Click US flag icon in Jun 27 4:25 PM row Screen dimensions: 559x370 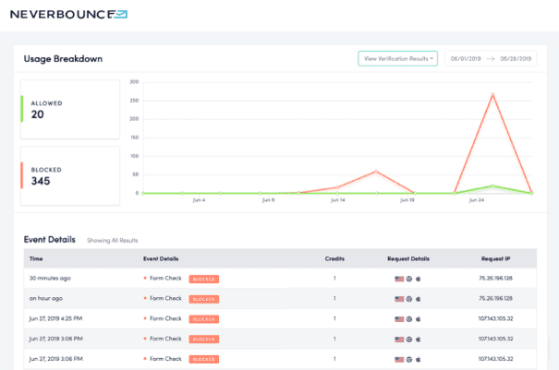pyautogui.click(x=399, y=319)
